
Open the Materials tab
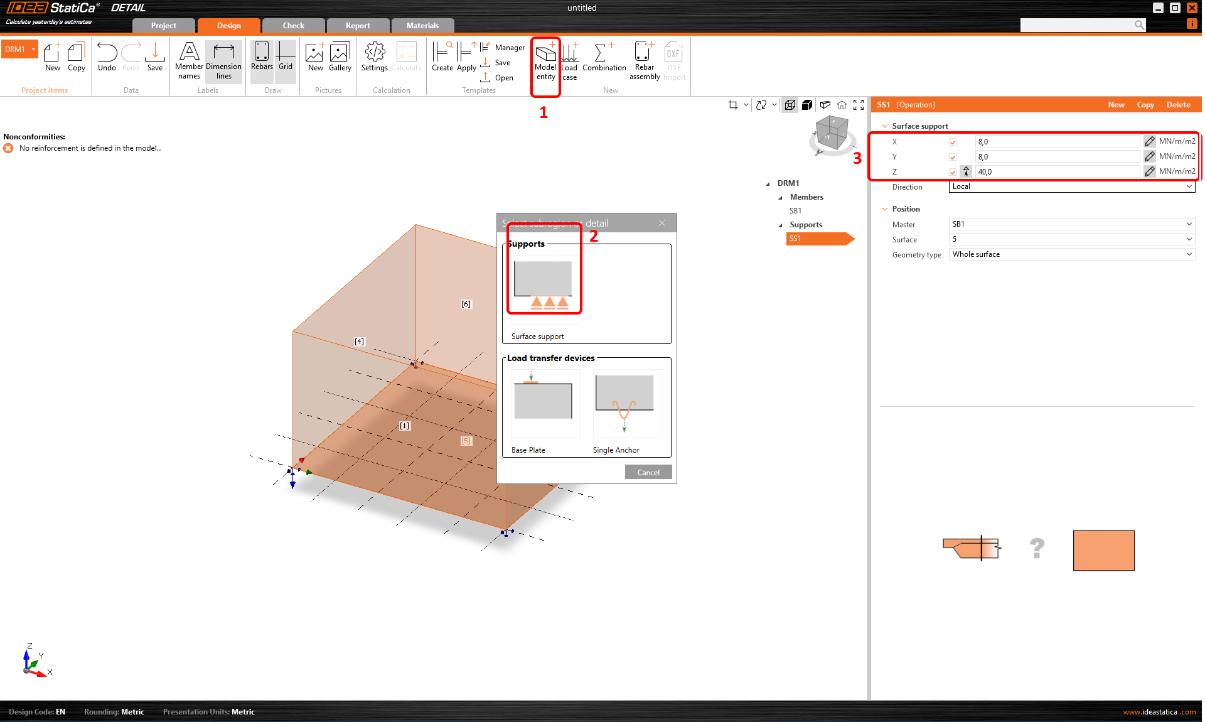pyautogui.click(x=422, y=26)
